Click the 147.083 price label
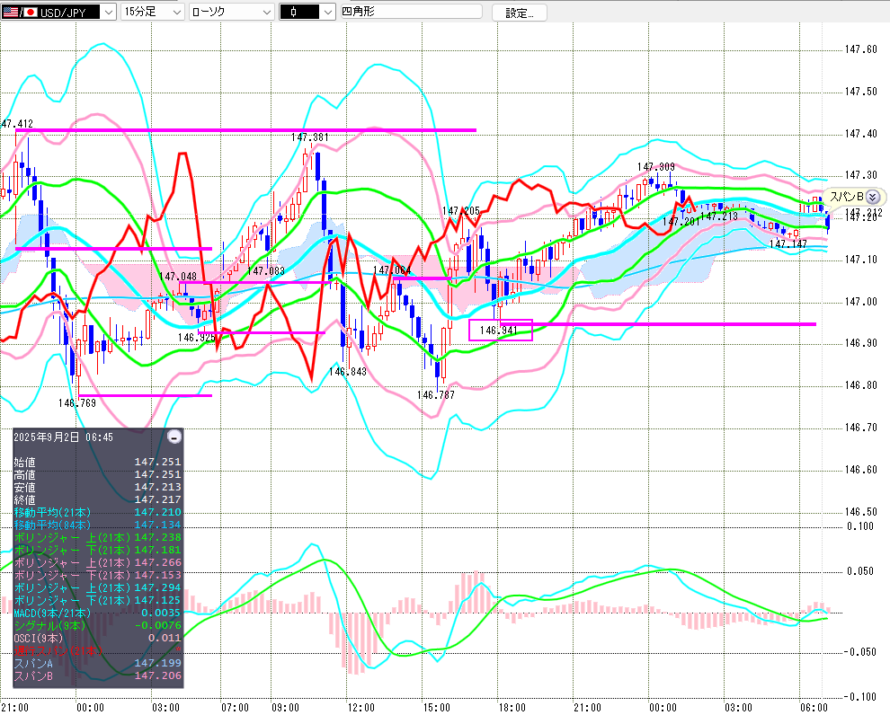 (266, 271)
